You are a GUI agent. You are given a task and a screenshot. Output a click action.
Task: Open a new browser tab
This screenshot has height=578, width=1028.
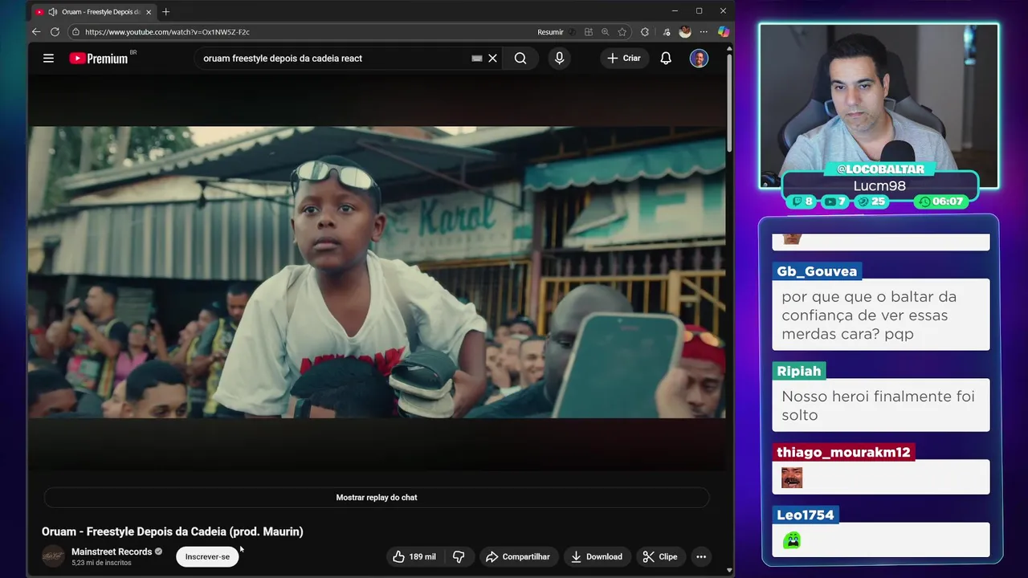(166, 11)
